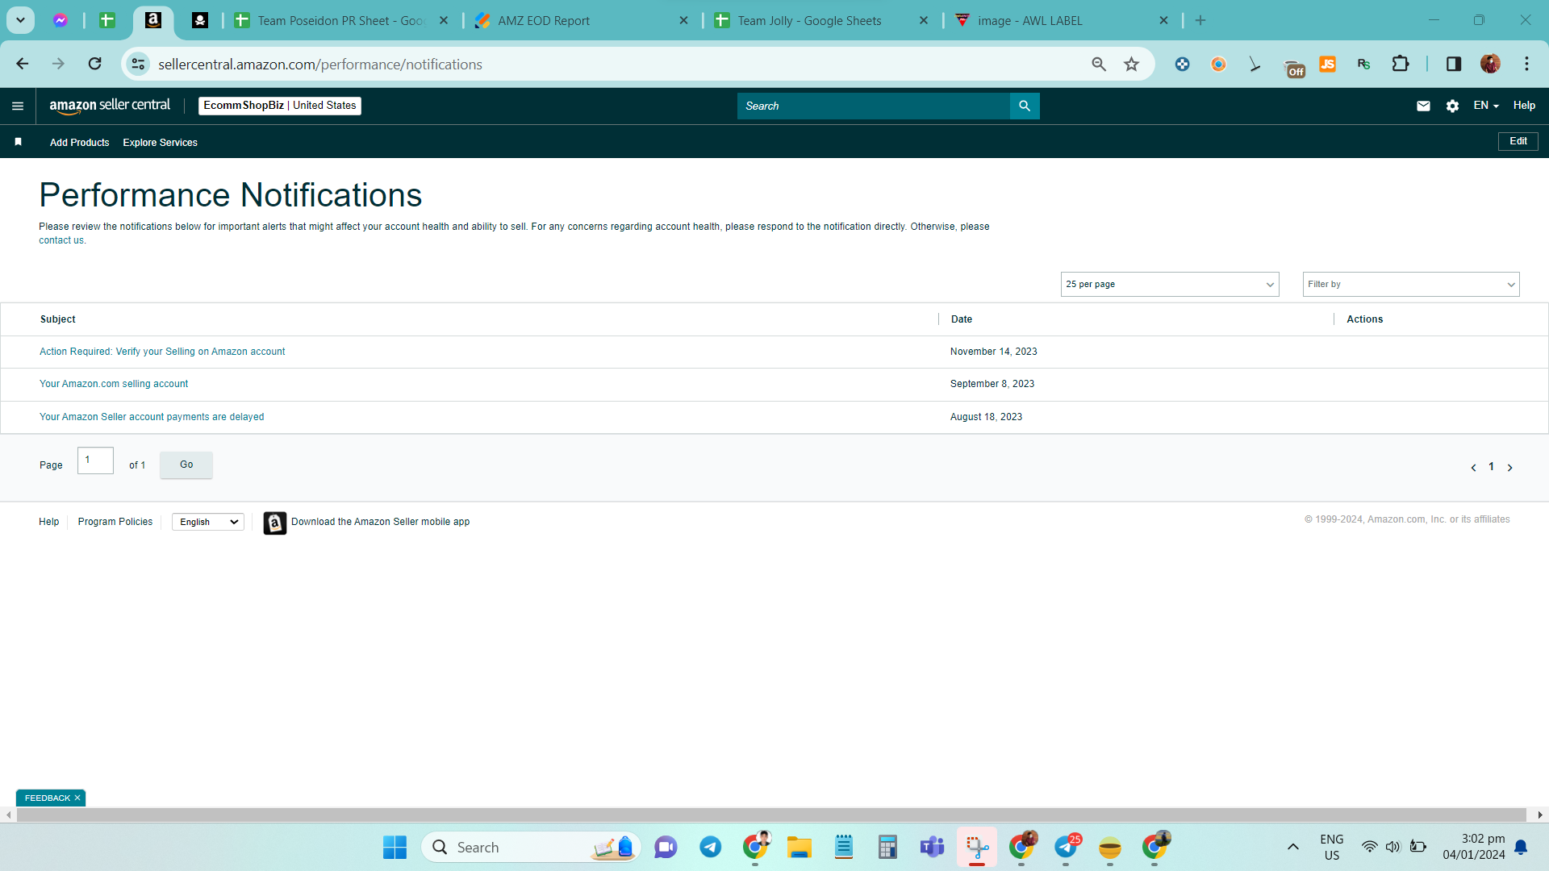Click the Subject column header

click(58, 319)
